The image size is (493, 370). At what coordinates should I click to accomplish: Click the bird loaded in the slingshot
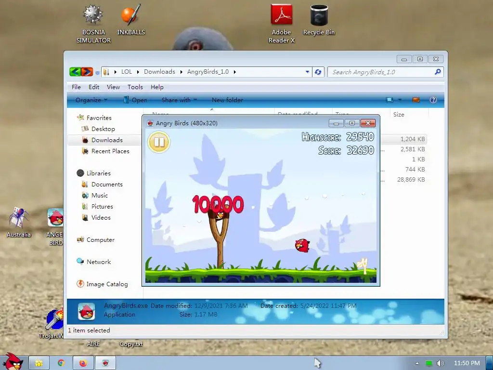pyautogui.click(x=220, y=215)
